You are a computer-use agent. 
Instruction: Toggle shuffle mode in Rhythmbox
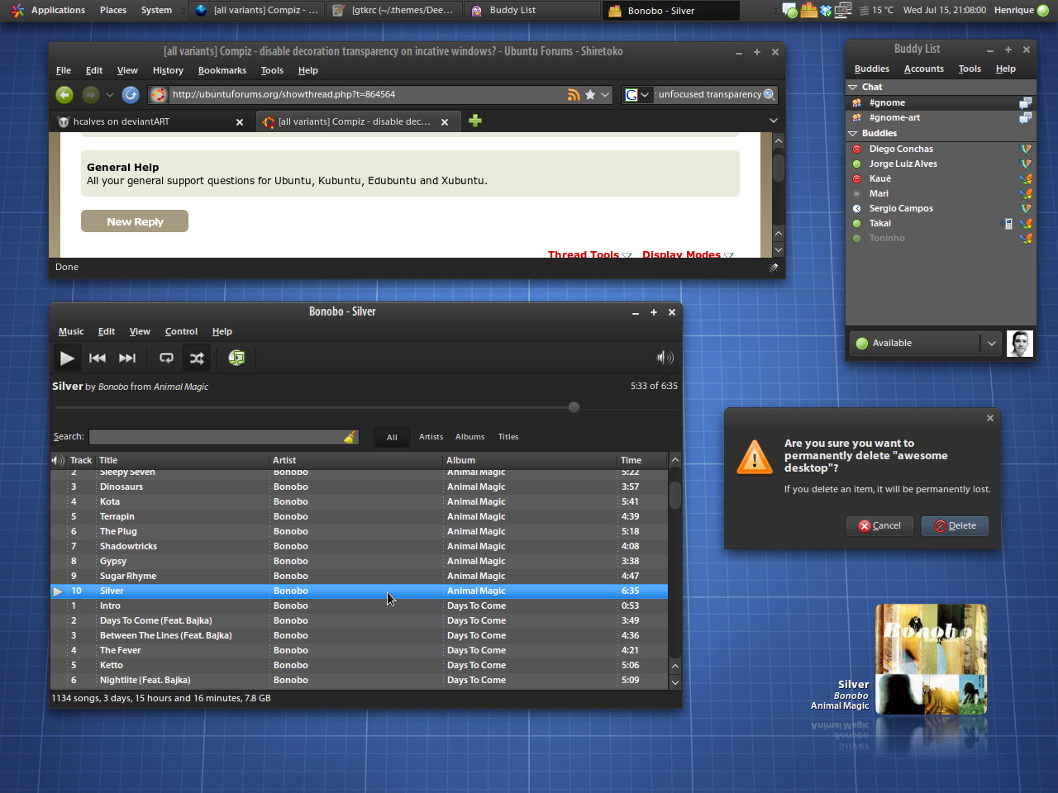[197, 358]
